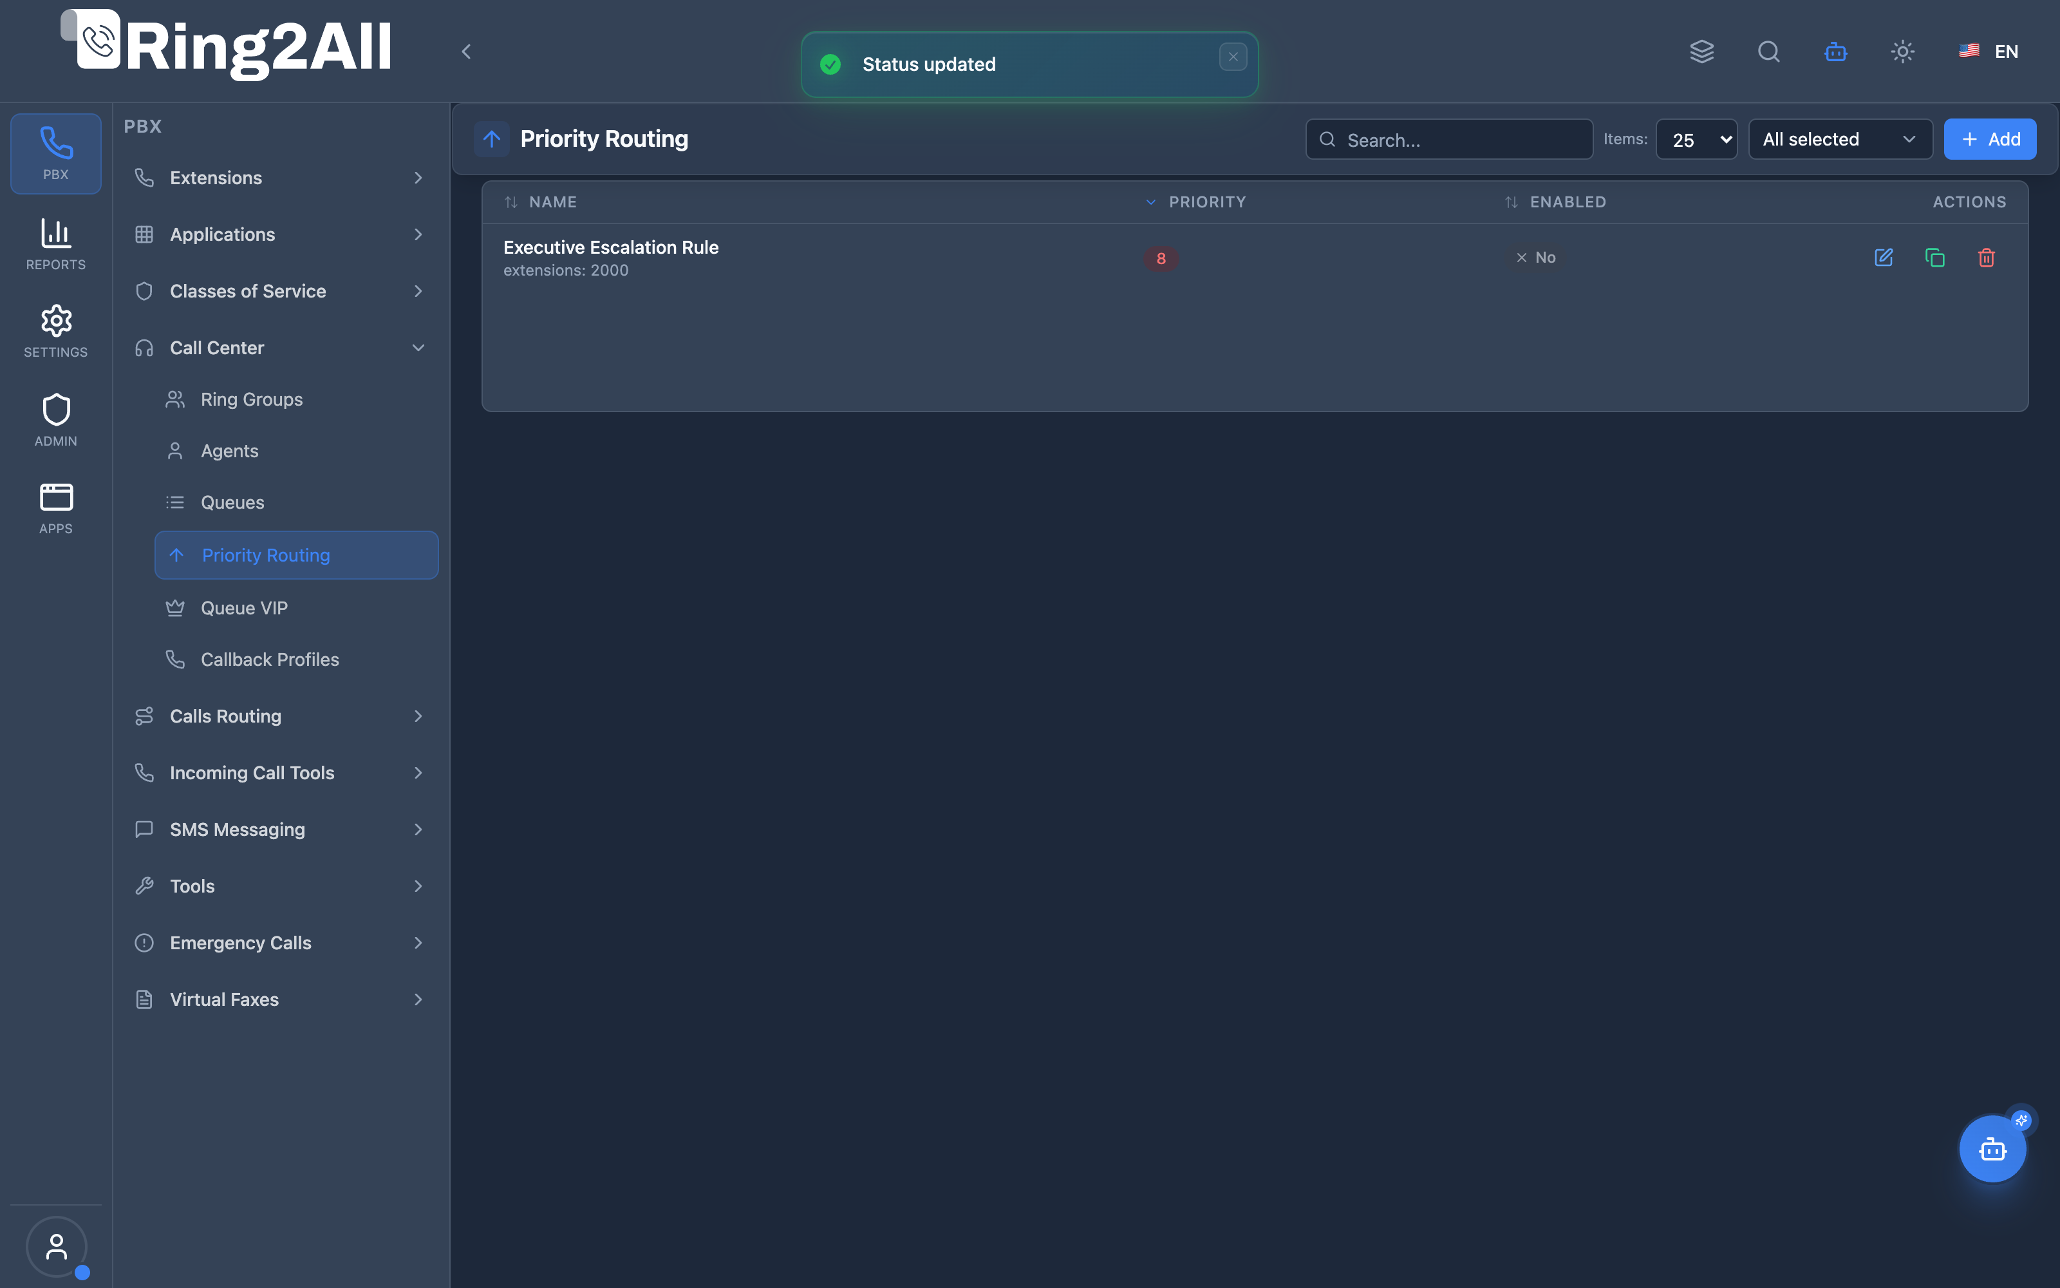Toggle Enabled status showing No
Screen dimensions: 2060x1288
[x=1535, y=257]
